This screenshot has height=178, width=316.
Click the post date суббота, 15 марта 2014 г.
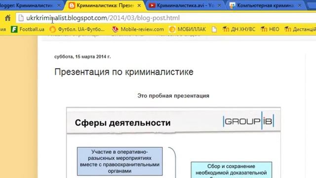[82, 57]
